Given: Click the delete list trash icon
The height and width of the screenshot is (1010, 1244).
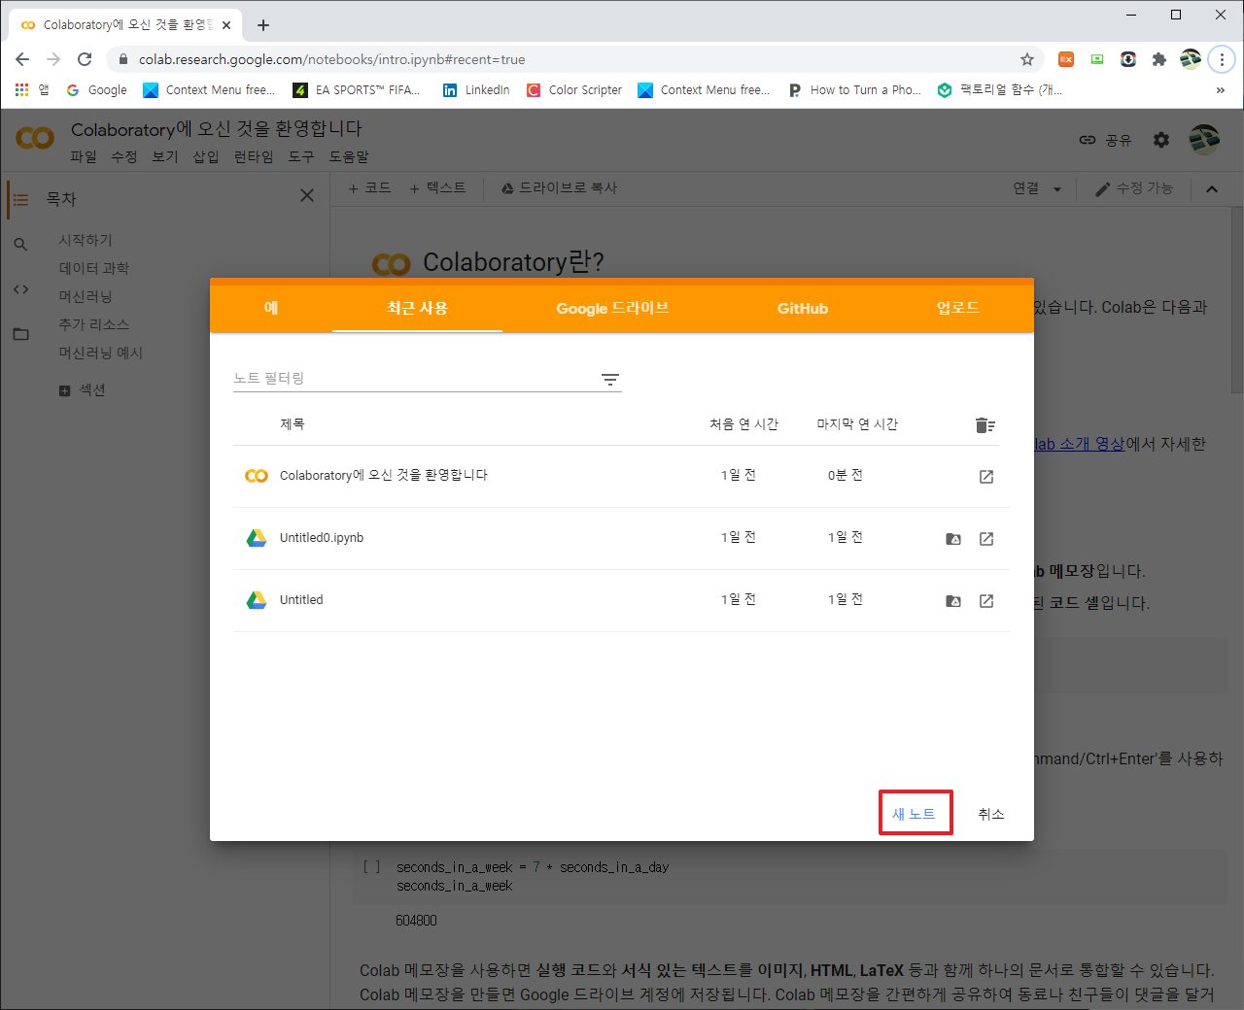Looking at the screenshot, I should pyautogui.click(x=985, y=425).
